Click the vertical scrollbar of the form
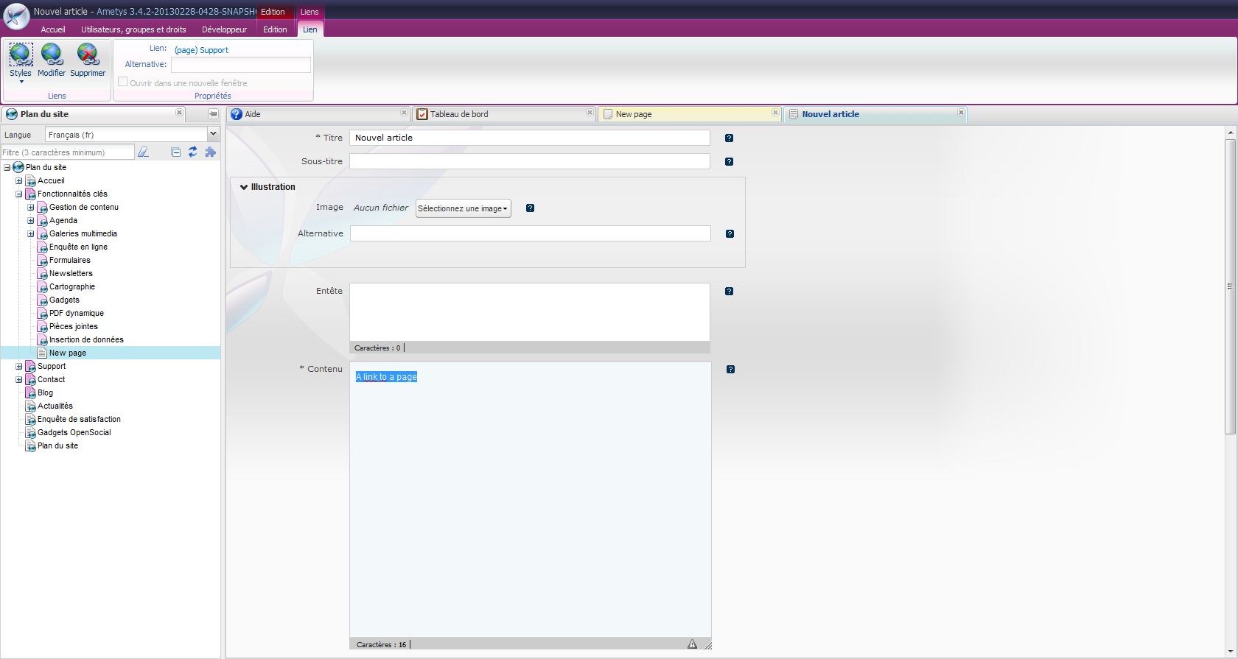1238x659 pixels. [x=1230, y=286]
